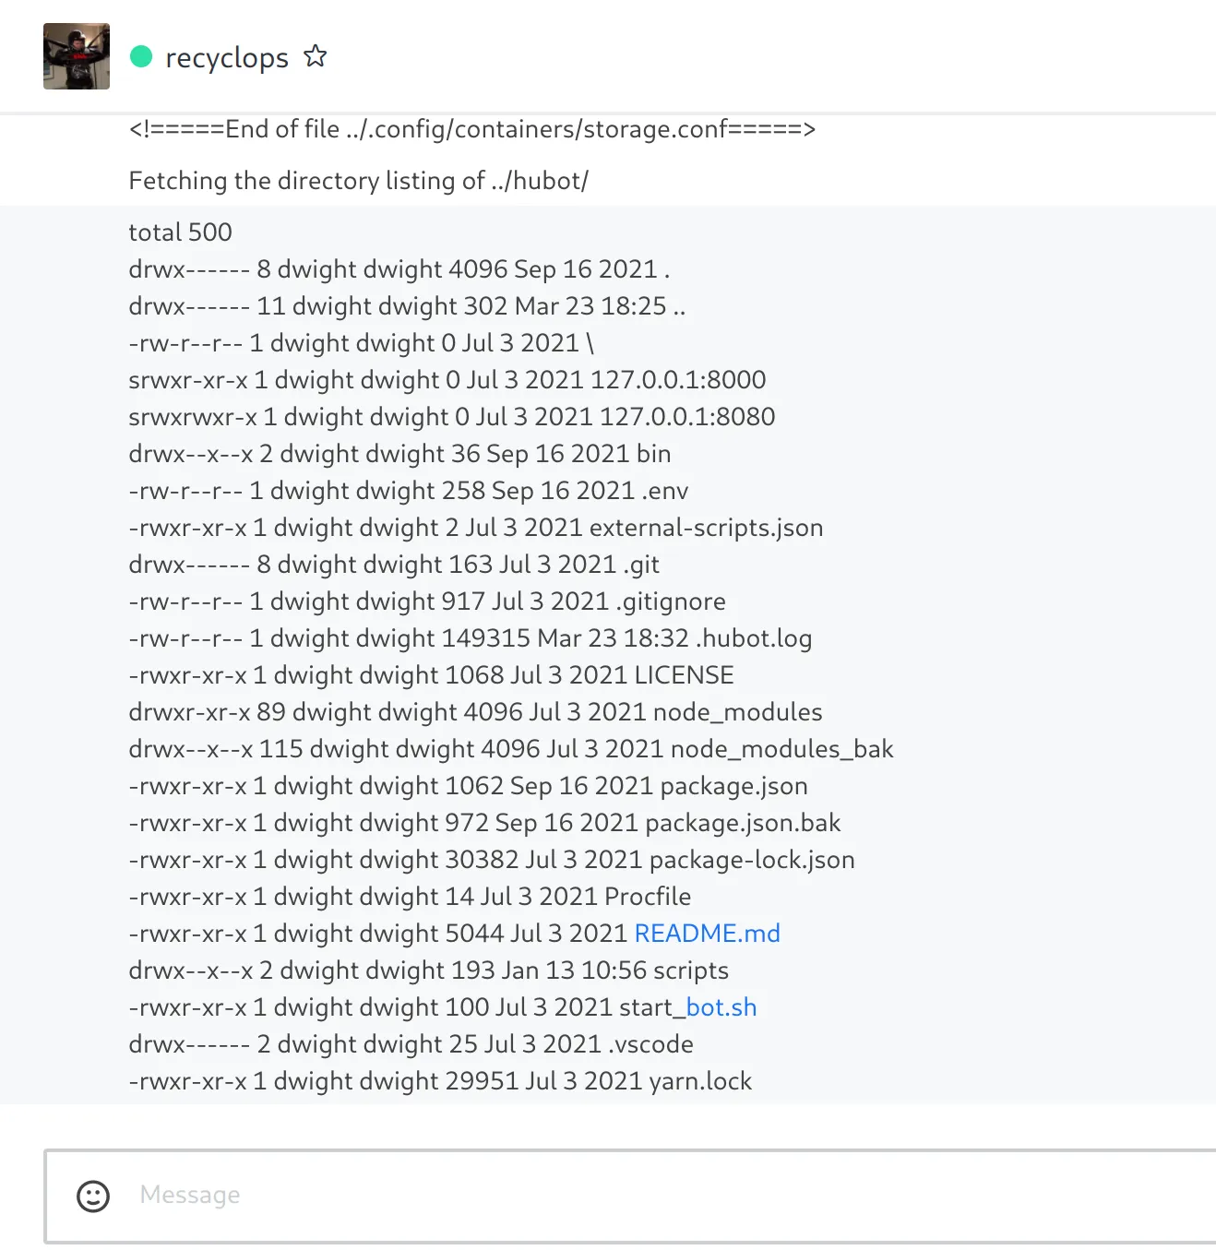Click the external-scripts.json listing line
This screenshot has height=1250, width=1216.
click(x=475, y=528)
